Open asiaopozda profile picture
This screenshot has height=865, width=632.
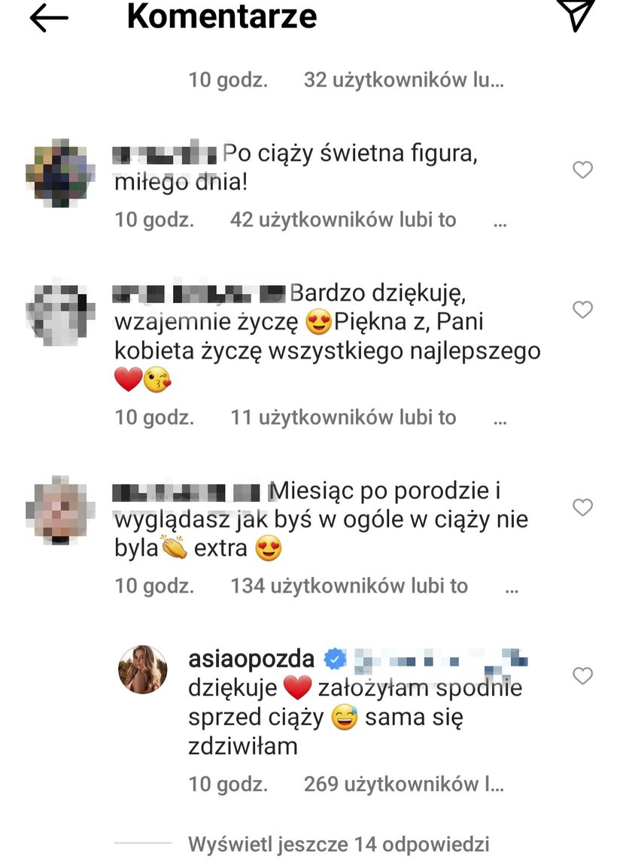pos(143,669)
